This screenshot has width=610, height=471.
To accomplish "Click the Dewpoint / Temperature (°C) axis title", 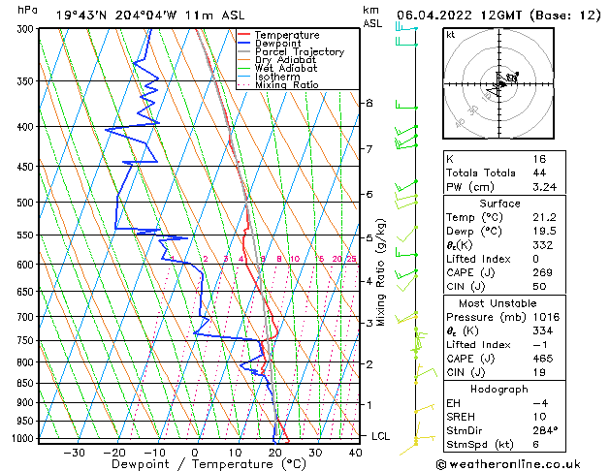I will pos(209,464).
